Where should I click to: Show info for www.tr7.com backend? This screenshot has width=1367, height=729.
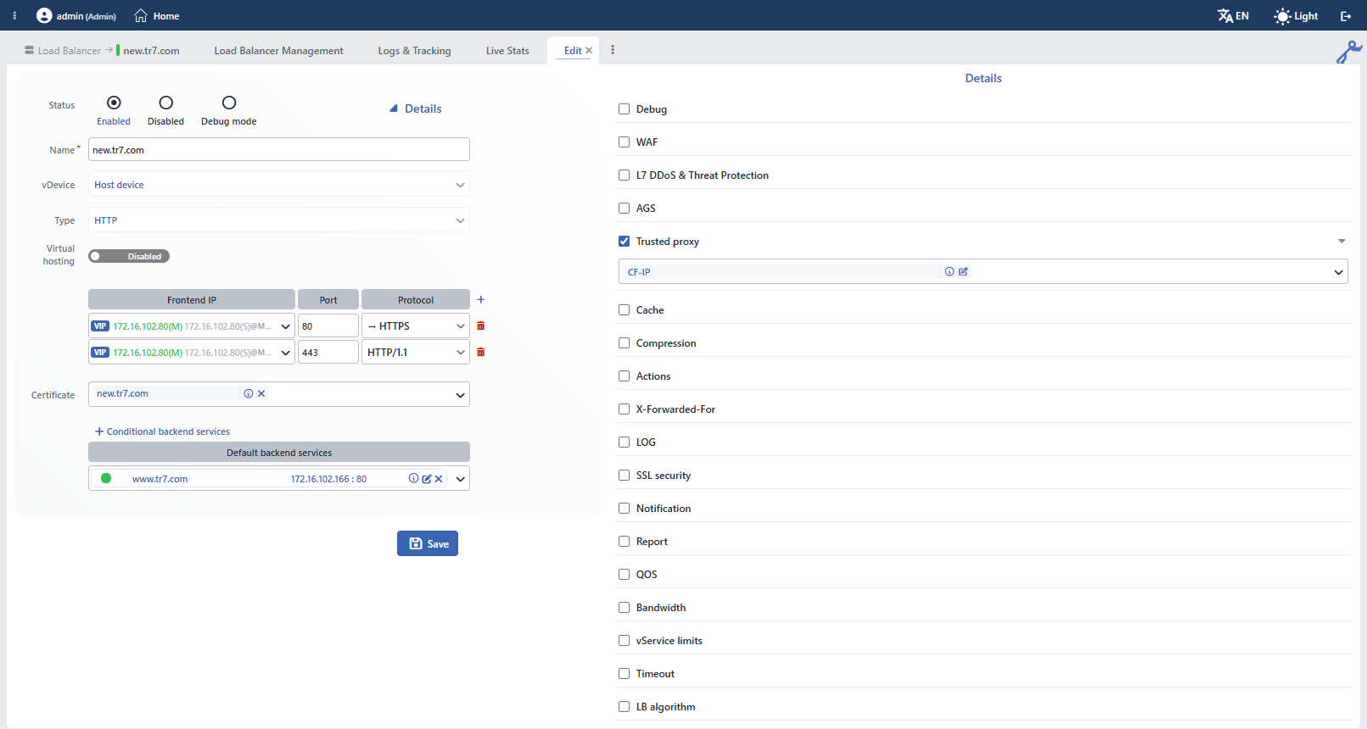(413, 478)
